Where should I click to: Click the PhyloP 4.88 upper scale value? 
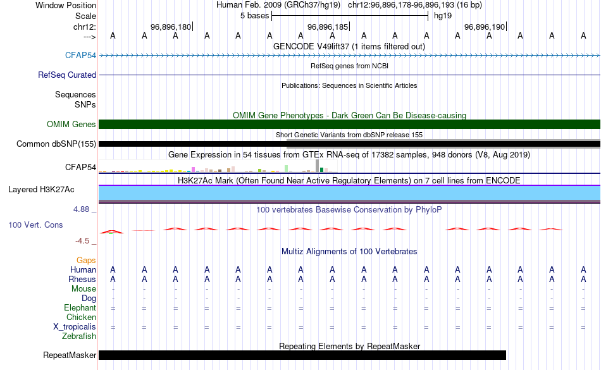(81, 209)
